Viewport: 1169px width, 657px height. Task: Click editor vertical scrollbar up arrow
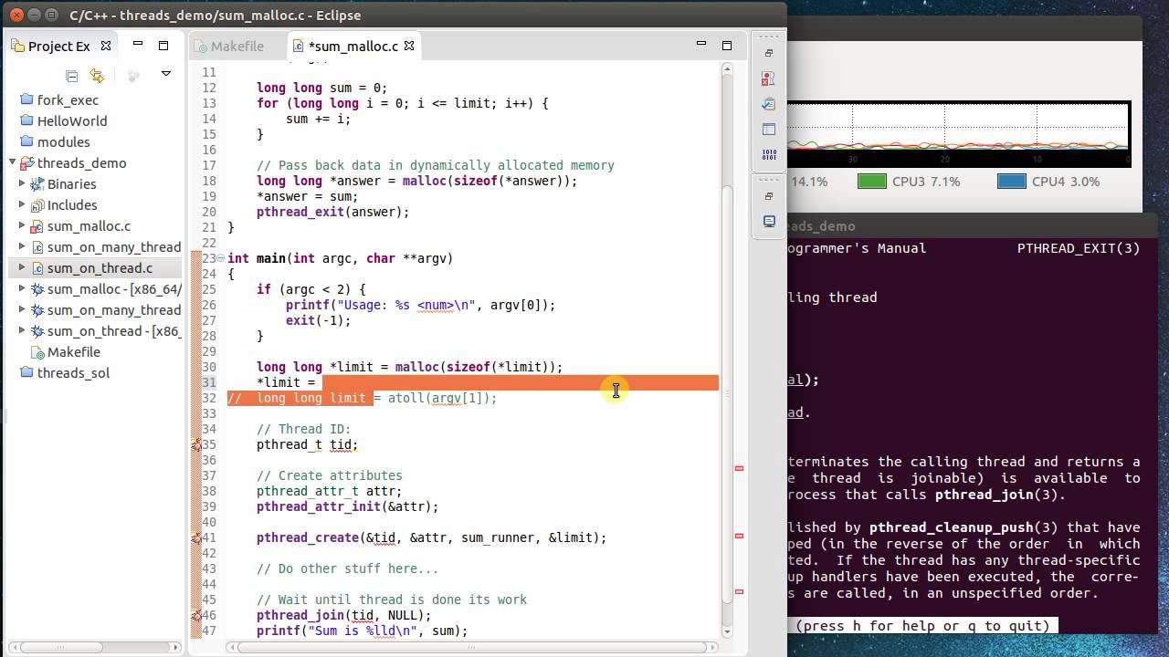click(727, 68)
